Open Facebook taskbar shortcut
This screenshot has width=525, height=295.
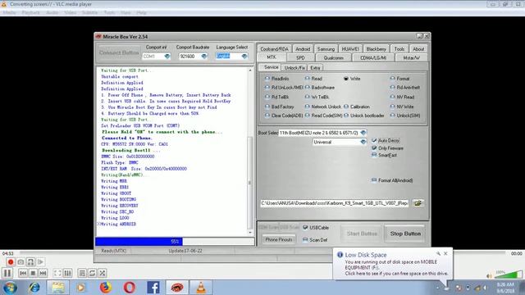[x=153, y=288]
